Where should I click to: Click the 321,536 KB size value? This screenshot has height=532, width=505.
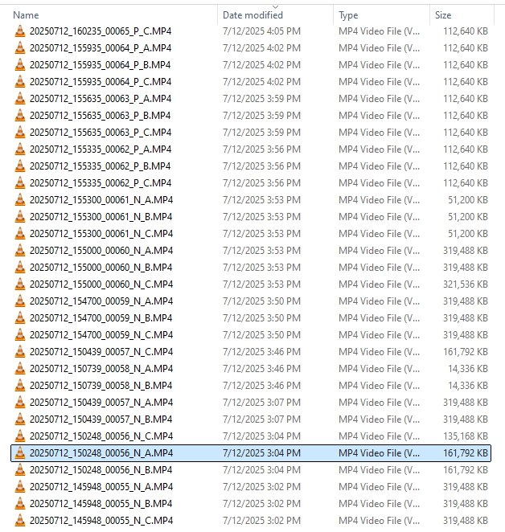click(x=466, y=284)
